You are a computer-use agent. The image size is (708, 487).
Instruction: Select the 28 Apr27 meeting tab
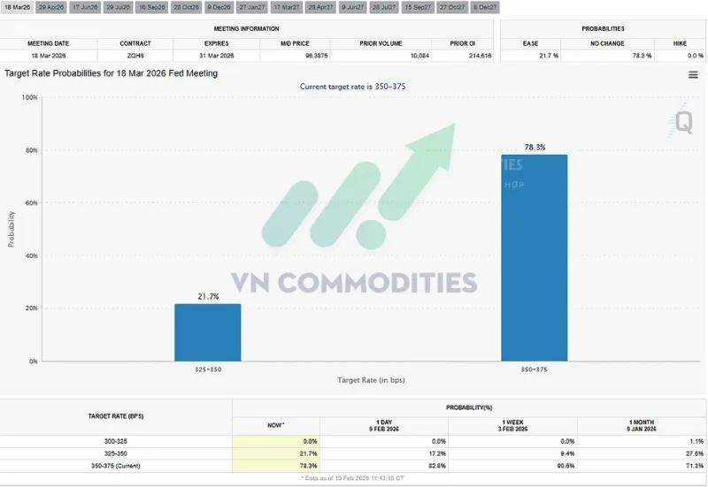pyautogui.click(x=320, y=7)
